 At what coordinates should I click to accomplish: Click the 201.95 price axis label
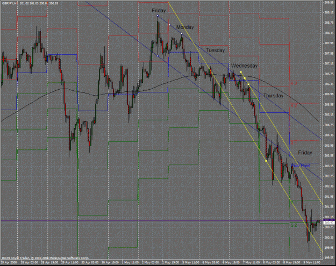click(328, 197)
